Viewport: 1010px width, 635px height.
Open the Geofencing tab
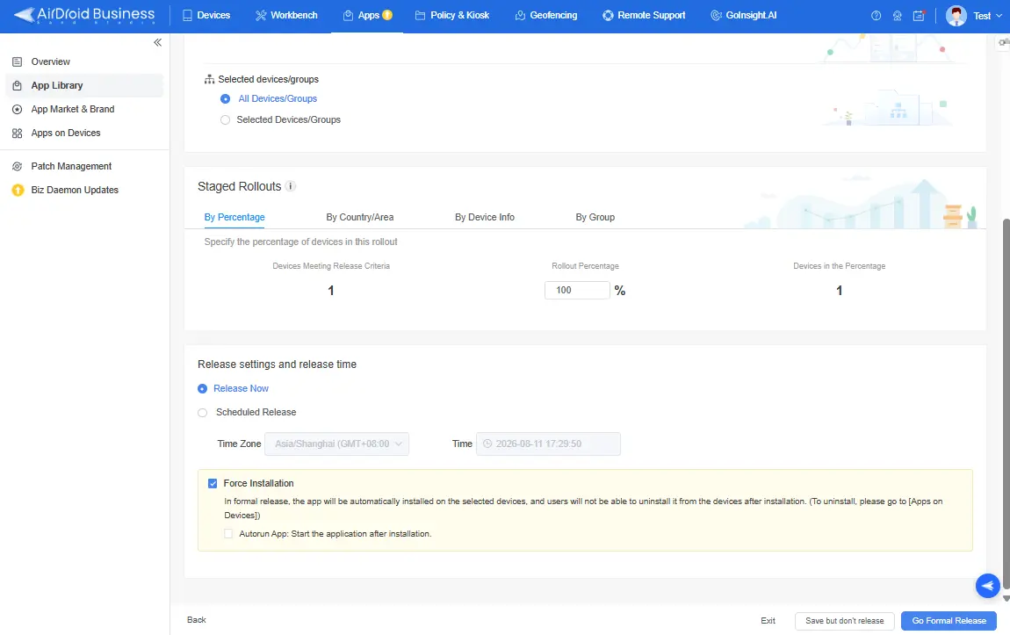click(546, 16)
